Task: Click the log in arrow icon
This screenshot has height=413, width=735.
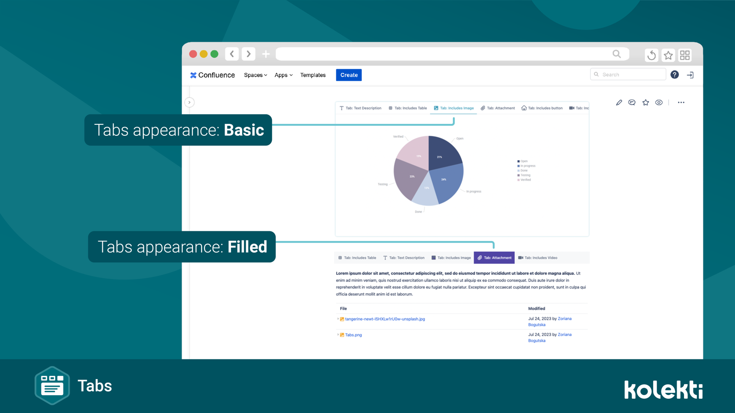Action: (690, 75)
